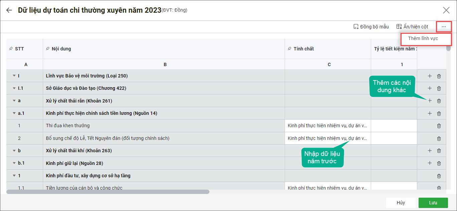Add content under Xử lý chất thải rắn row

(x=430, y=101)
